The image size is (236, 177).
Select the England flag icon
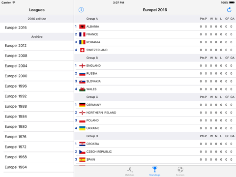click(82, 66)
